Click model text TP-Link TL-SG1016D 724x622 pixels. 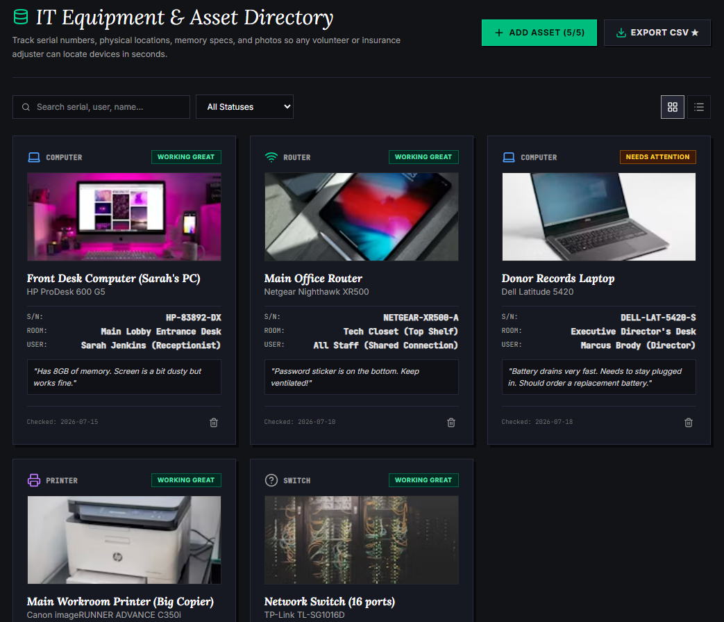304,615
